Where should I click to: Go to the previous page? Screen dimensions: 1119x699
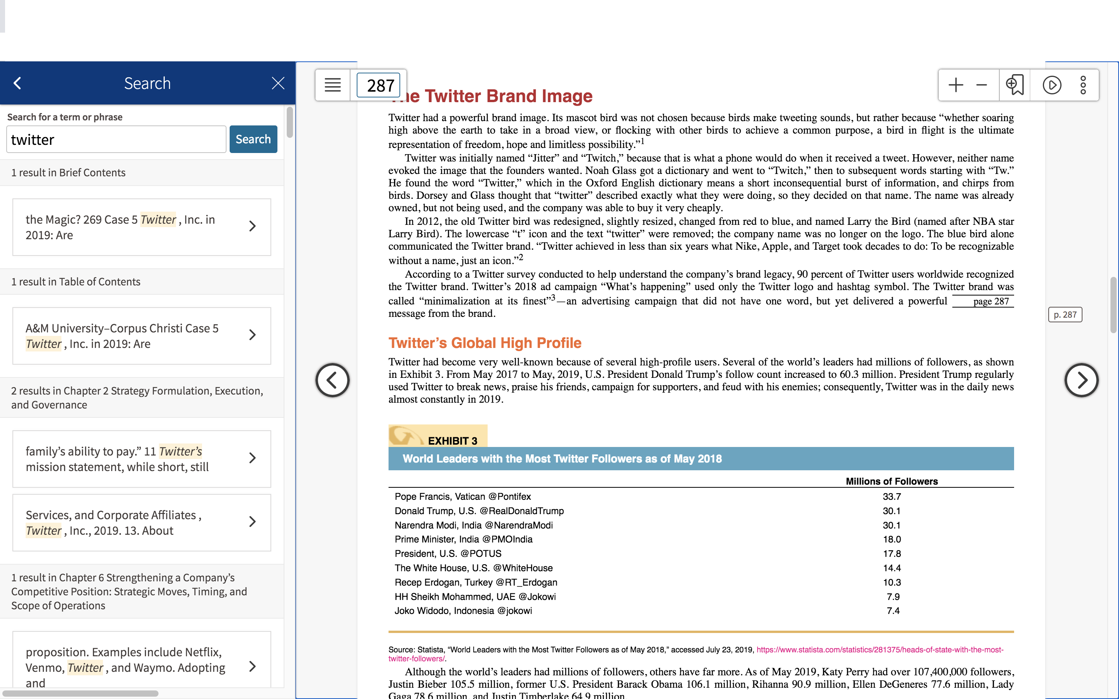click(x=333, y=380)
